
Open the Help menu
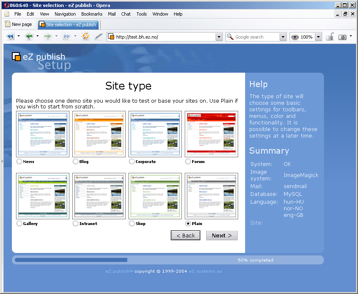pos(178,14)
